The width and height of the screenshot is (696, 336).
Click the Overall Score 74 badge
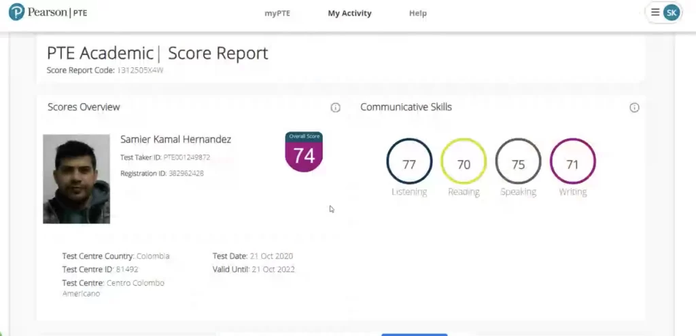point(304,152)
